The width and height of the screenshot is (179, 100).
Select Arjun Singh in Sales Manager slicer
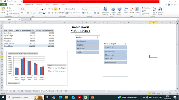[115, 51]
